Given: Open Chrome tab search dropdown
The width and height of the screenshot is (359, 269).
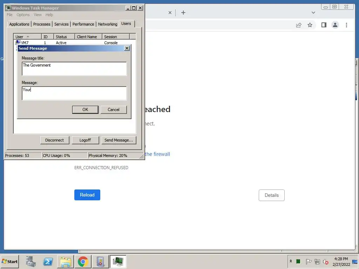Looking at the screenshot, I should (x=313, y=13).
